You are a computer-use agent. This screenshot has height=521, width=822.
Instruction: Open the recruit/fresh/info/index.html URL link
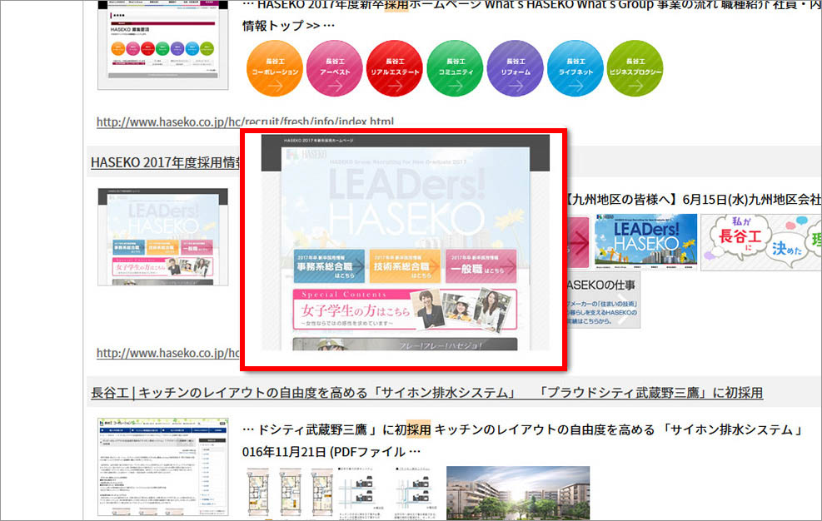(x=245, y=122)
